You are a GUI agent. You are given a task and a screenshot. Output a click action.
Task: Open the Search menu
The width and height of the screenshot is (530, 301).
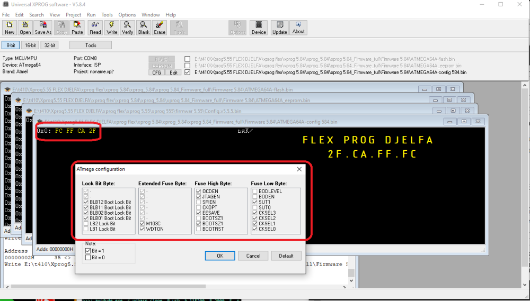point(36,15)
